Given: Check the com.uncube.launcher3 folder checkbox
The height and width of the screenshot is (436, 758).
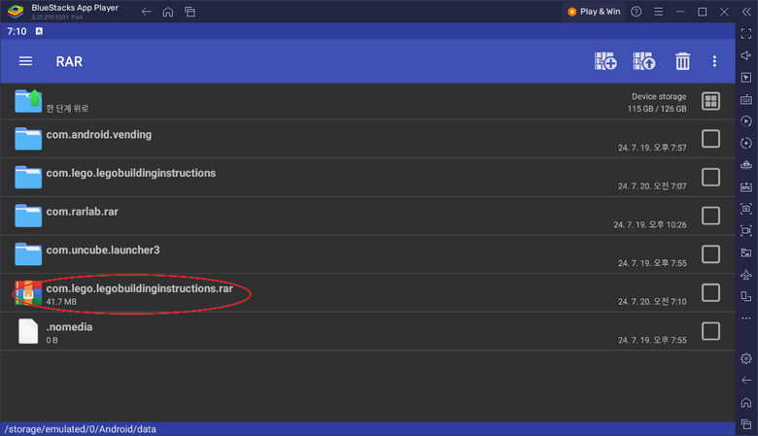Looking at the screenshot, I should click(710, 254).
